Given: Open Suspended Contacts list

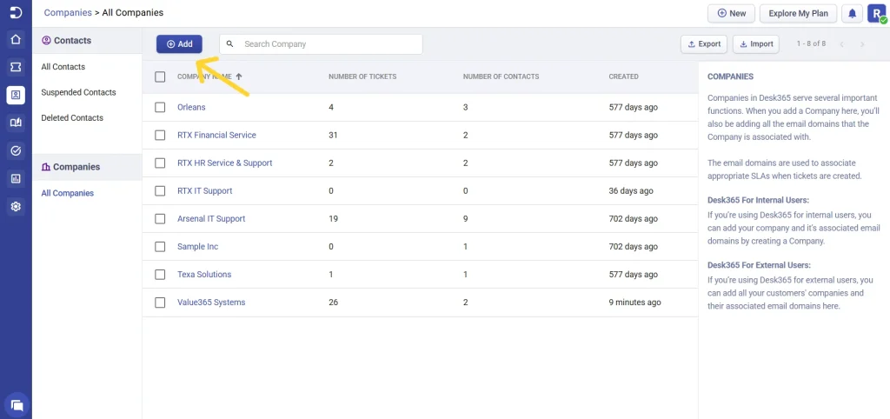Looking at the screenshot, I should tap(78, 92).
